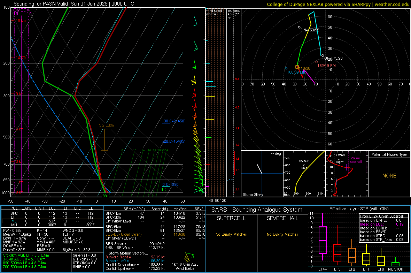Select the yellow EF1 box plot
411x273 pixels.
366,255
